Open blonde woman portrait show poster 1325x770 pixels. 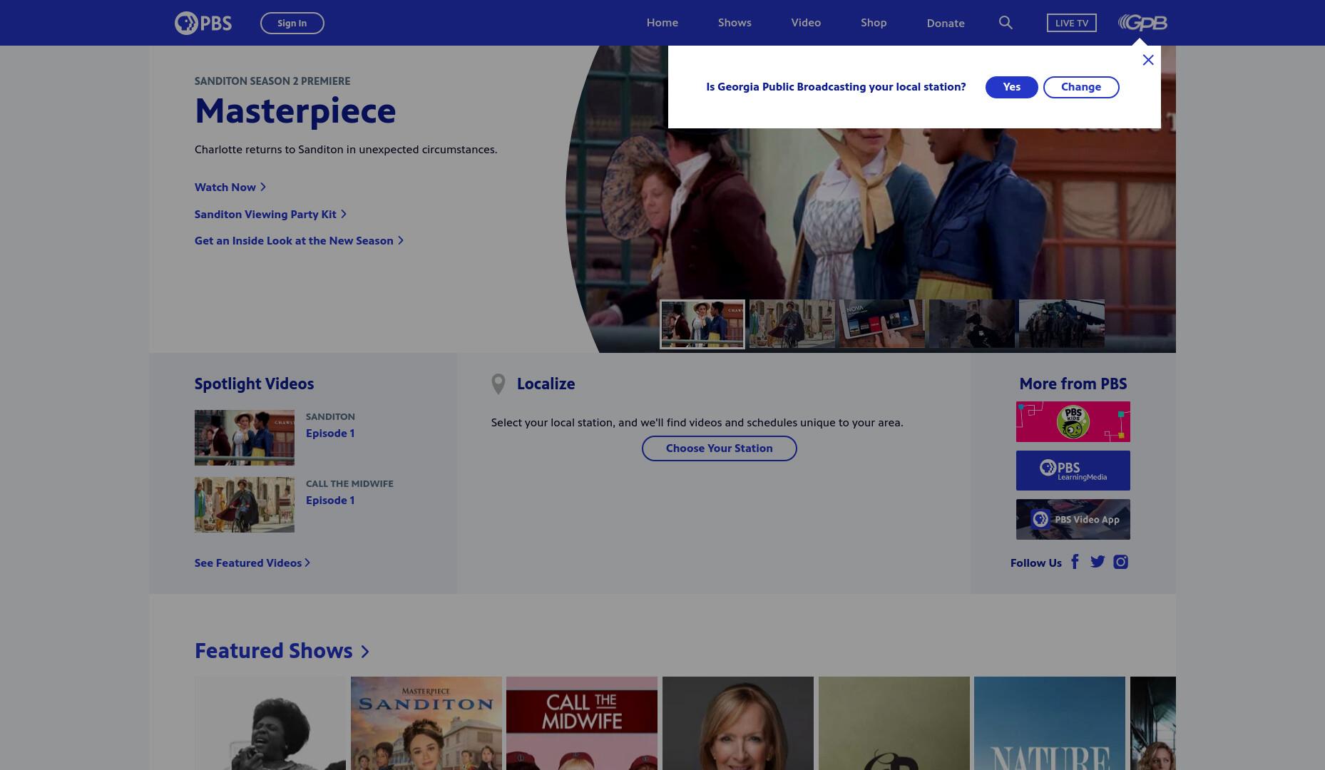(x=738, y=723)
